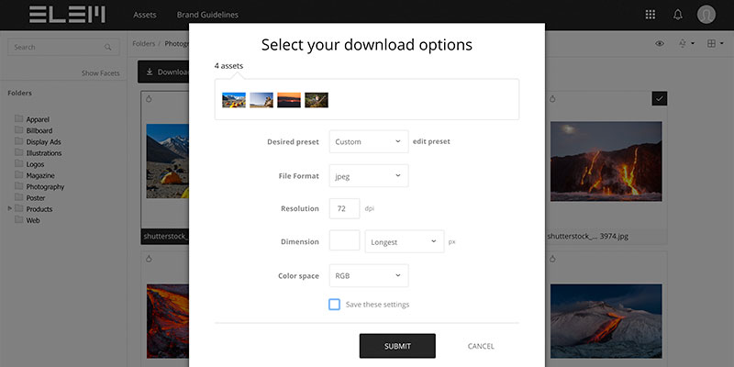Click the Folders breadcrumb link
Image resolution: width=734 pixels, height=367 pixels.
coord(144,43)
